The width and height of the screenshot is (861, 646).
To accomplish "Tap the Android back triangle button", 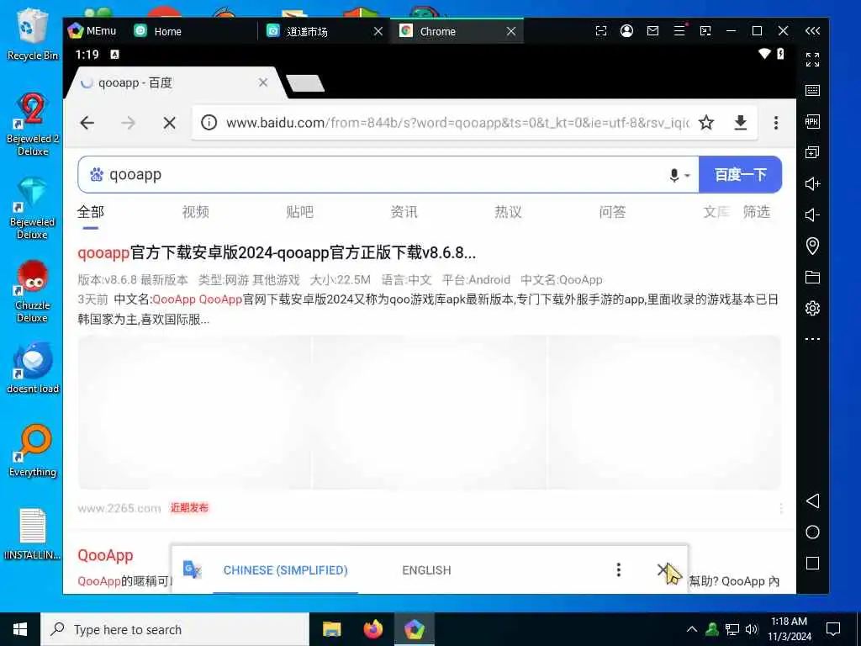I will click(x=813, y=501).
